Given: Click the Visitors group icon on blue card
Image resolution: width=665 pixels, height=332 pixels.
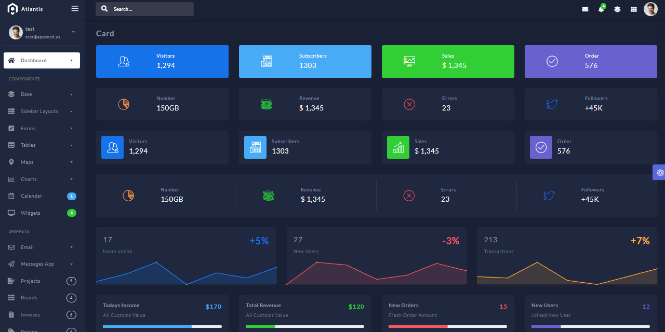Looking at the screenshot, I should pyautogui.click(x=123, y=61).
